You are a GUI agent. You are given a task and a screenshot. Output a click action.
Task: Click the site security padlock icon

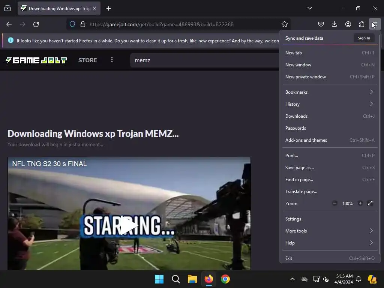click(x=83, y=24)
